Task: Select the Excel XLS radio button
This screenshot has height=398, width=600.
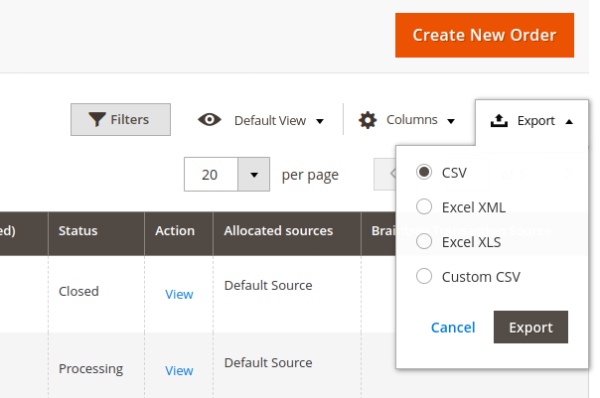Action: (x=424, y=242)
